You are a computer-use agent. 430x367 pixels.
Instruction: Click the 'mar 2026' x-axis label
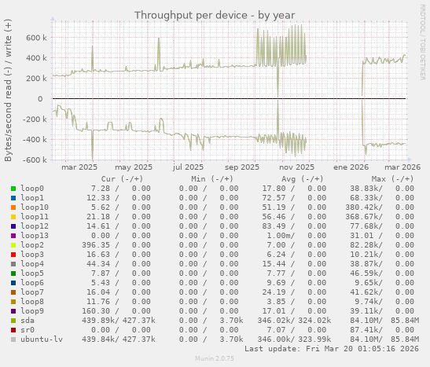click(402, 167)
